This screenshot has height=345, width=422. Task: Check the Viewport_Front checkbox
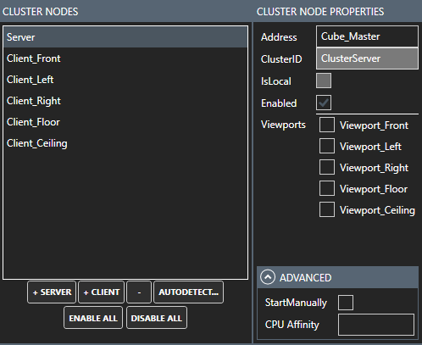tap(327, 125)
